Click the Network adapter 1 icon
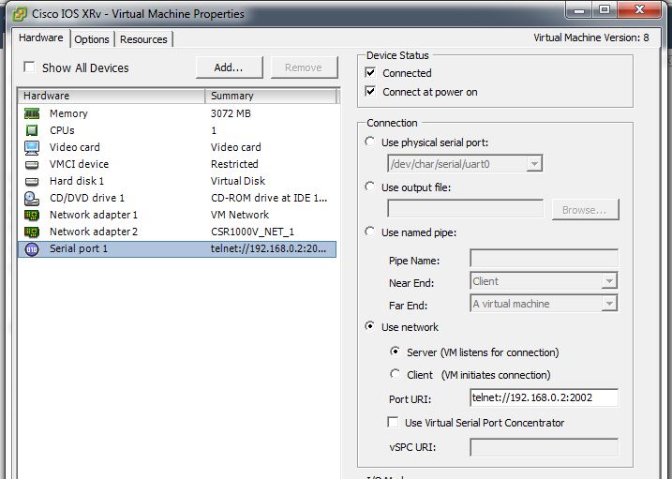This screenshot has height=479, width=672. point(32,215)
